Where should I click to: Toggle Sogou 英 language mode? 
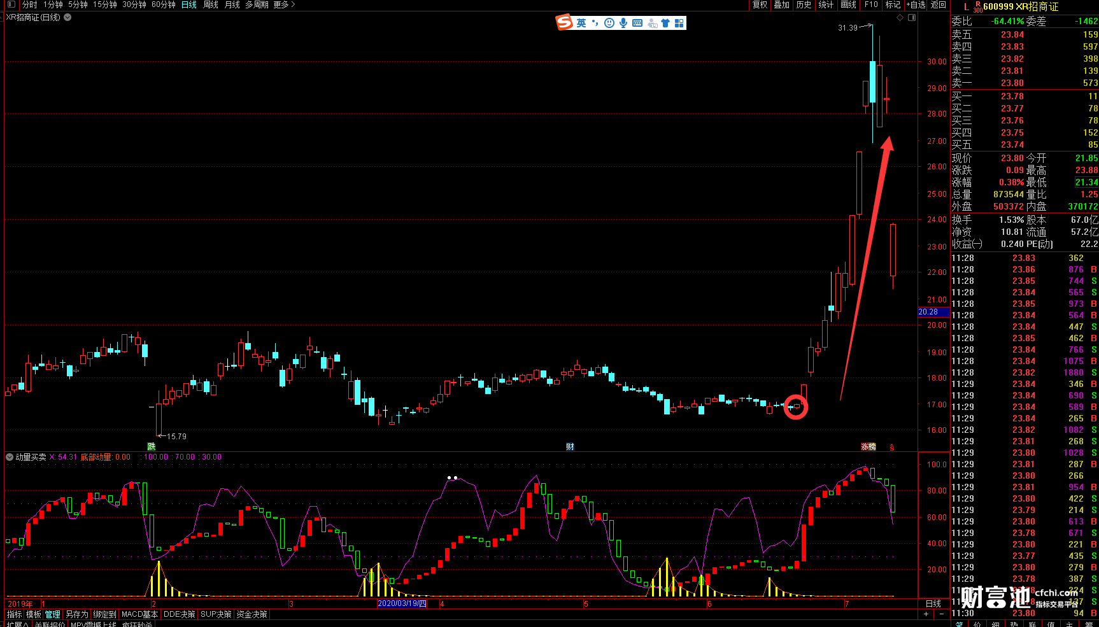581,23
